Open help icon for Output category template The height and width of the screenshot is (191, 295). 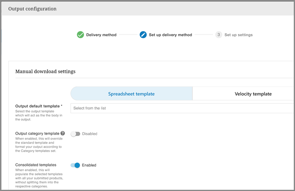[63, 133]
